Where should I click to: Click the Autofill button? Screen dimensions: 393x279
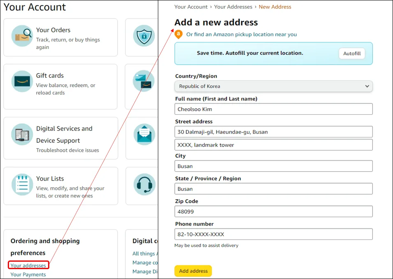pos(352,53)
